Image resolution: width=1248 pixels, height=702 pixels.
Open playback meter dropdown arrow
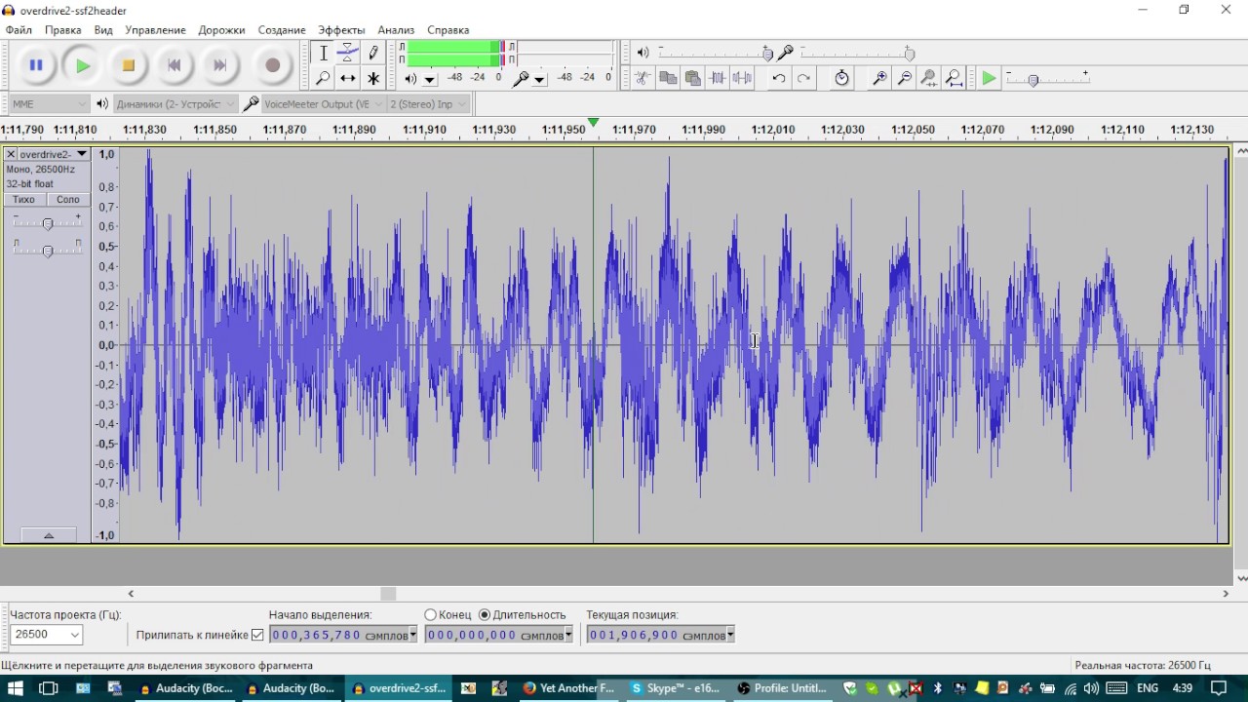coord(429,80)
